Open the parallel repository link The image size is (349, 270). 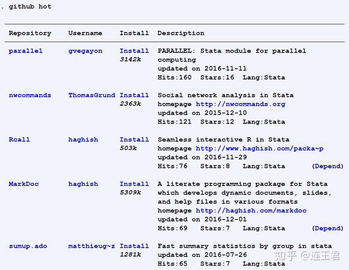[25, 51]
